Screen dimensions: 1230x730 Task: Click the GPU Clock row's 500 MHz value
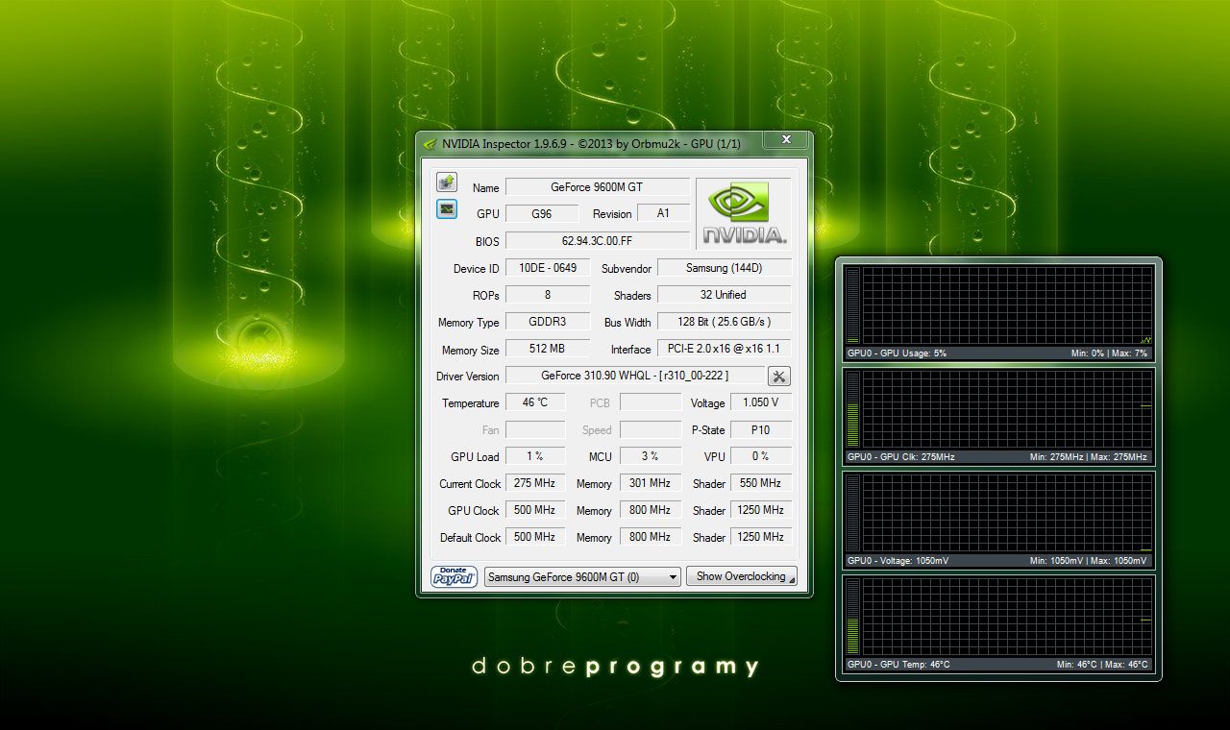(x=535, y=510)
